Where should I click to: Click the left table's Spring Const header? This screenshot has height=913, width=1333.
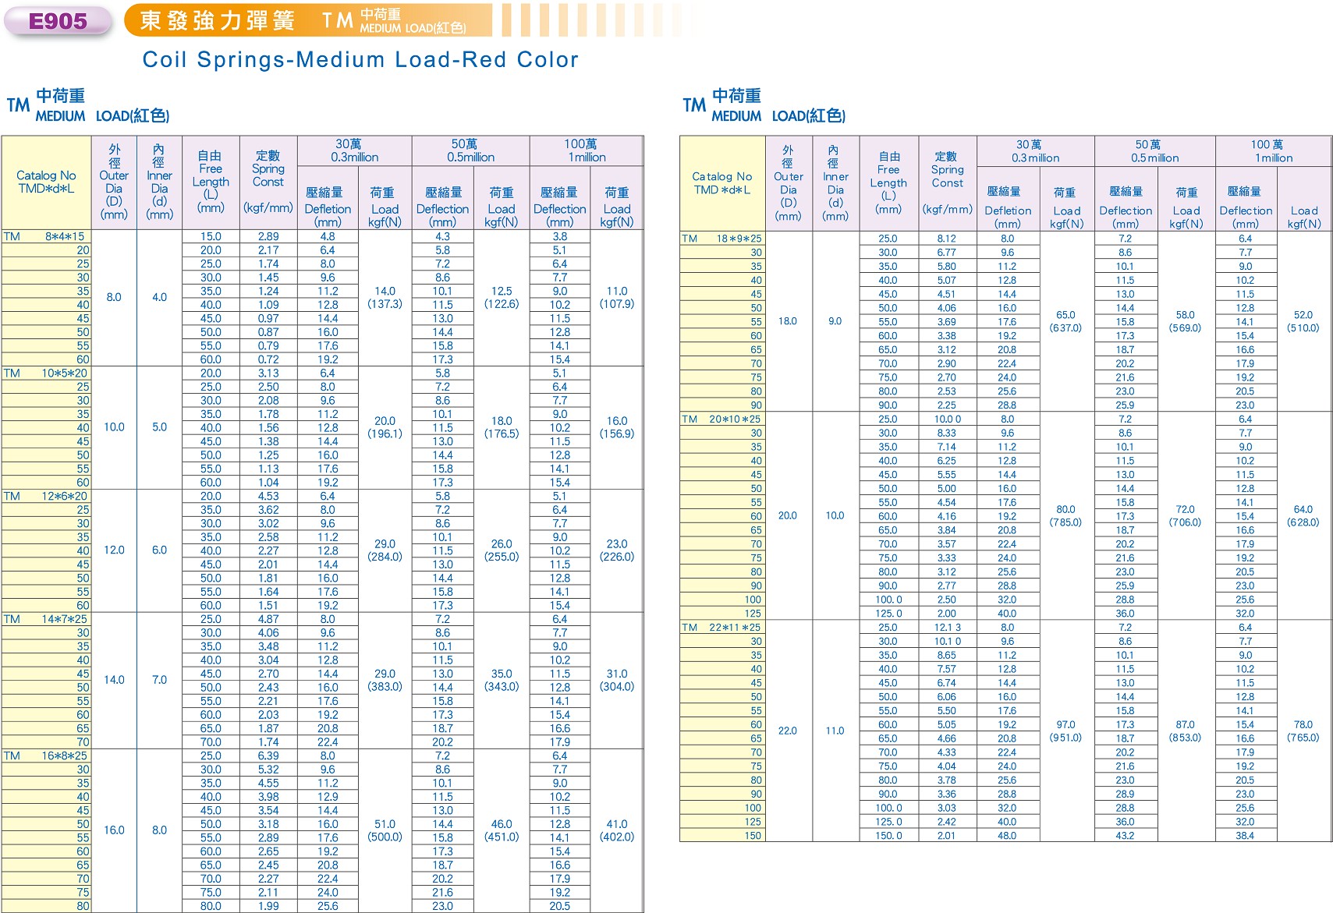(x=268, y=181)
